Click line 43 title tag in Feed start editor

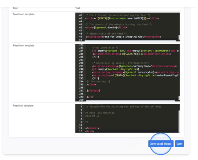pos(122,18)
